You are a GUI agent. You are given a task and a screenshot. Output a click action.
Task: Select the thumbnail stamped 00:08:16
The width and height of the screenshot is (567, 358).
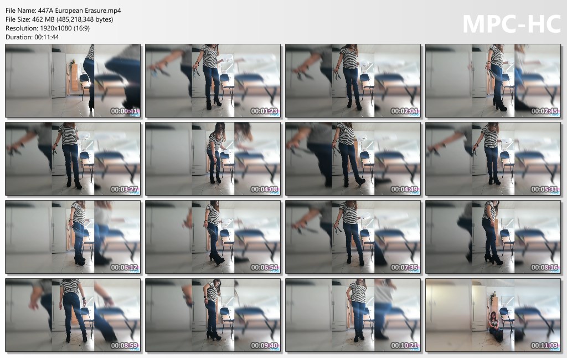(x=493, y=237)
